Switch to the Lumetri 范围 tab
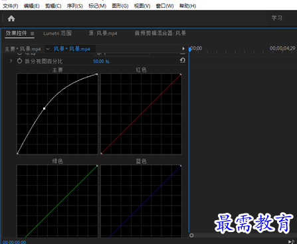Screen dimensions: 297x244 click(x=57, y=34)
